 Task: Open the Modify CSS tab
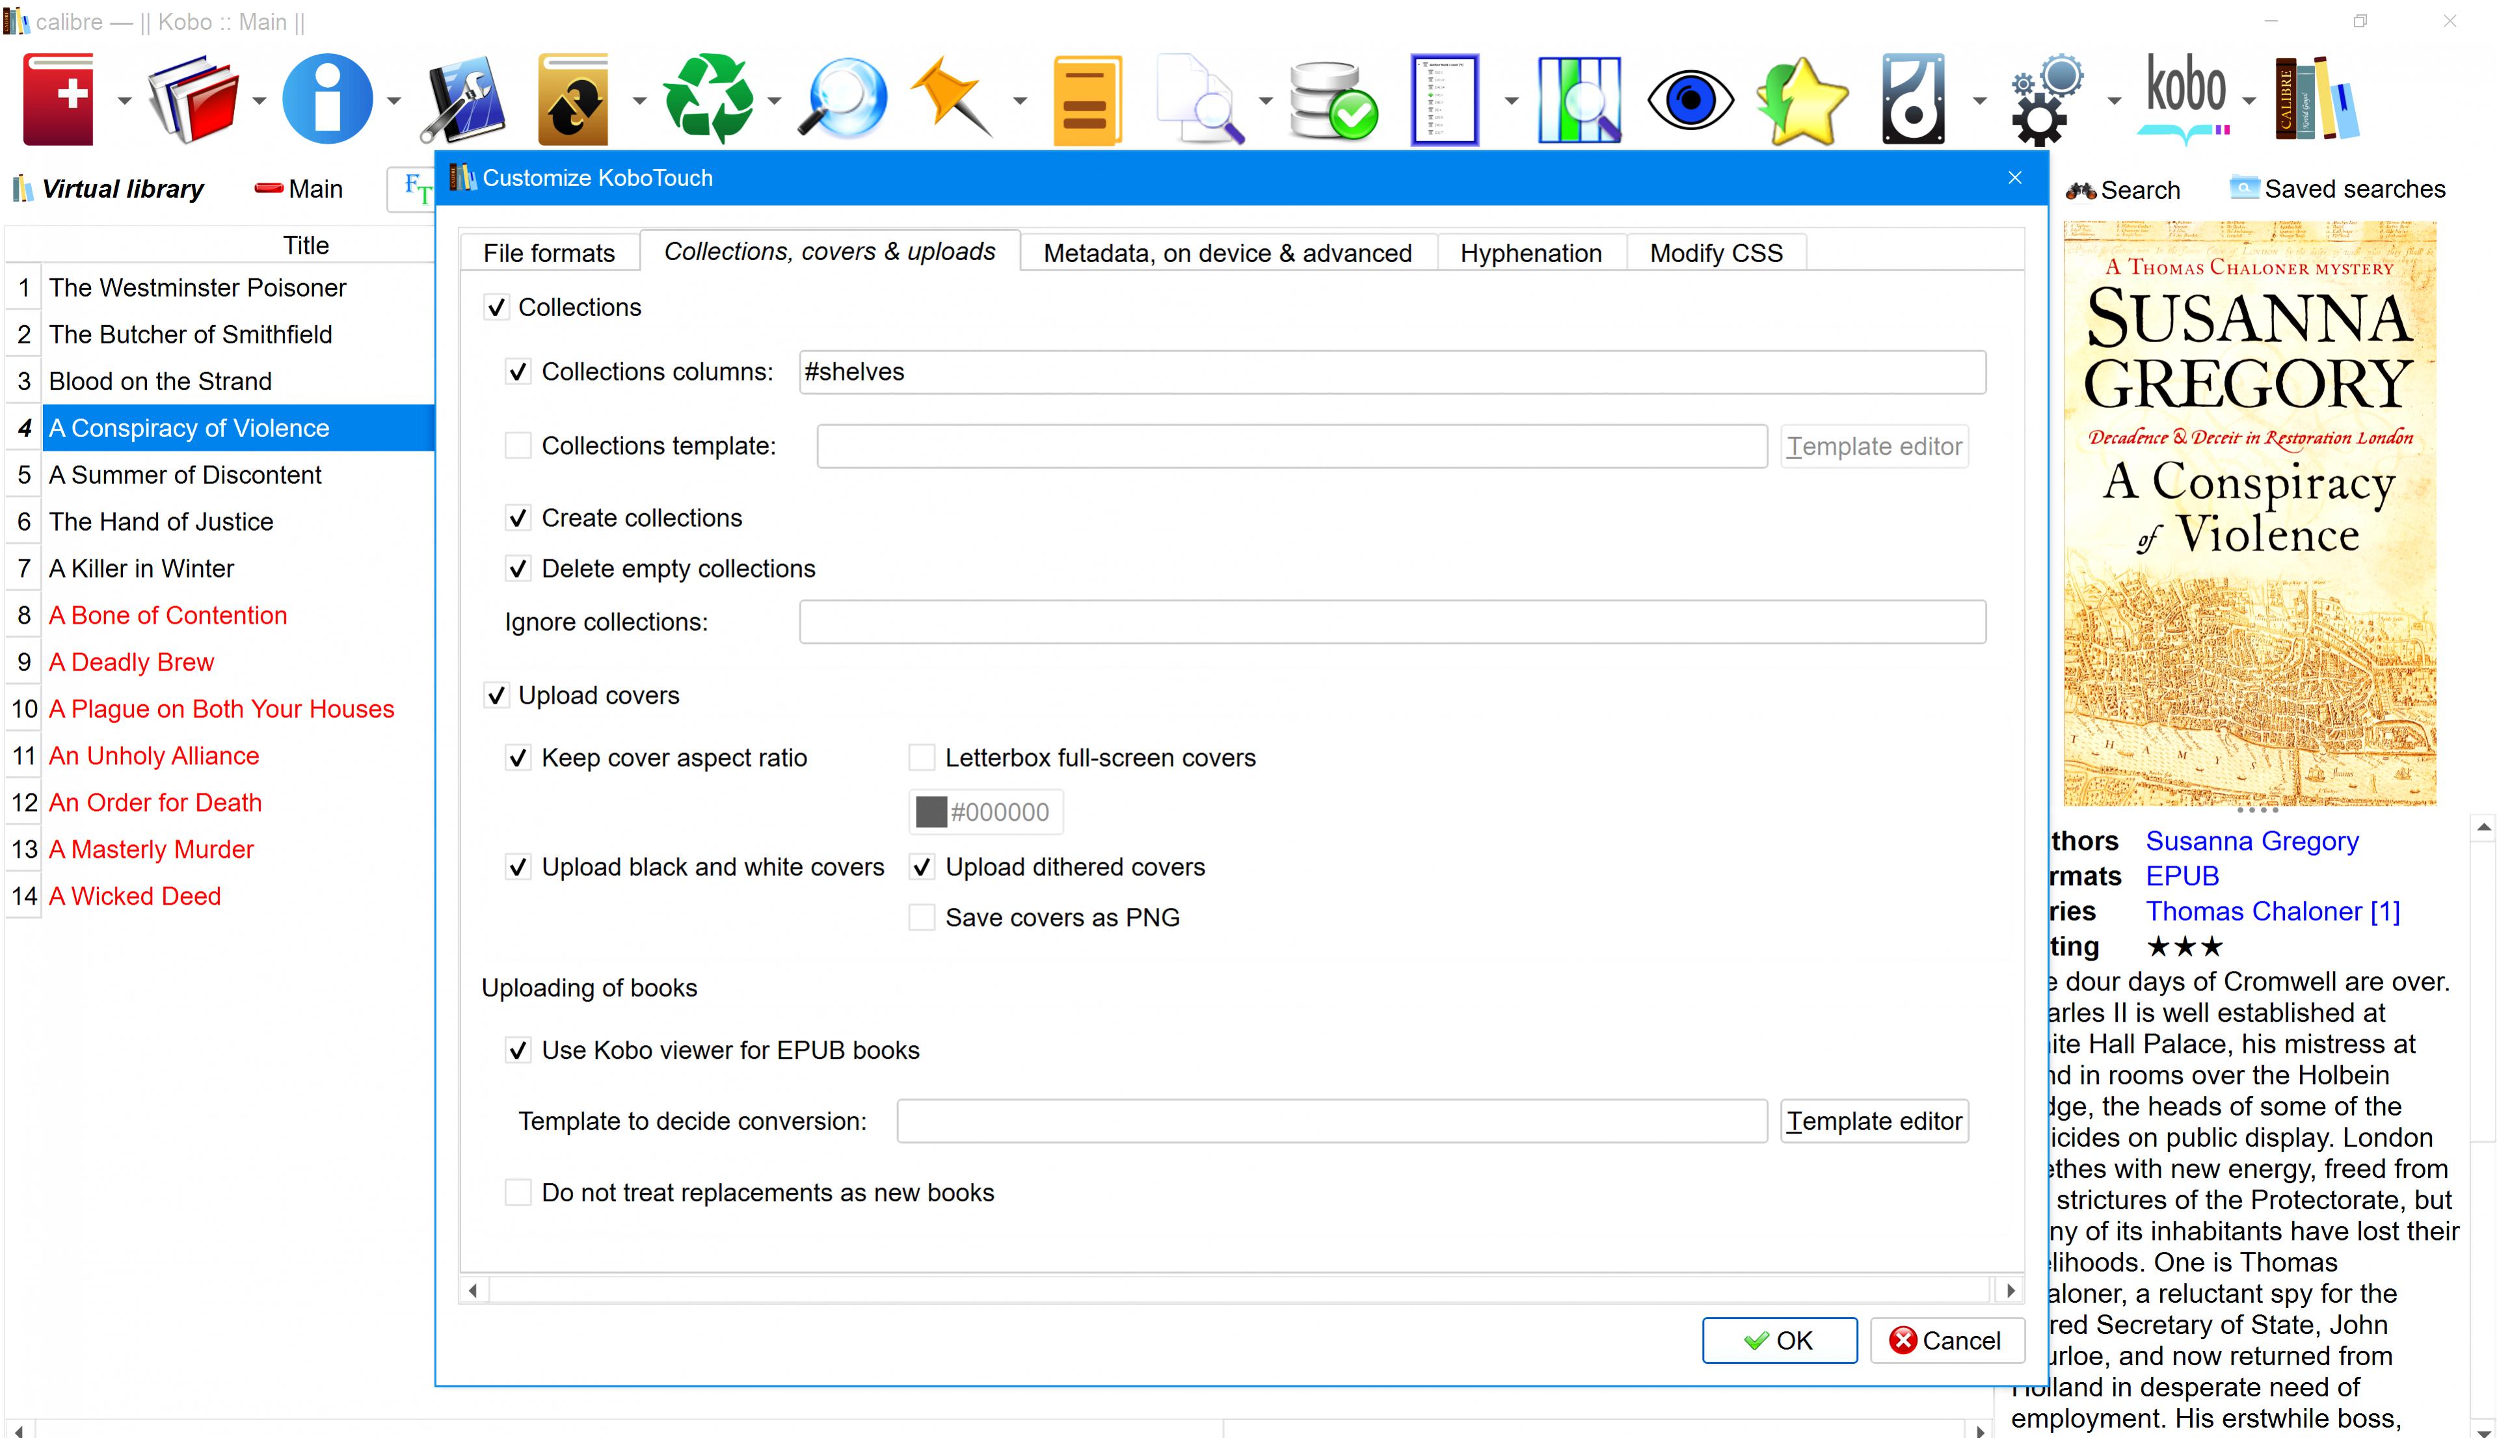(1716, 253)
